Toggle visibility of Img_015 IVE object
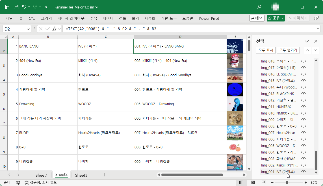The height and width of the screenshot is (186, 323). (x=304, y=81)
